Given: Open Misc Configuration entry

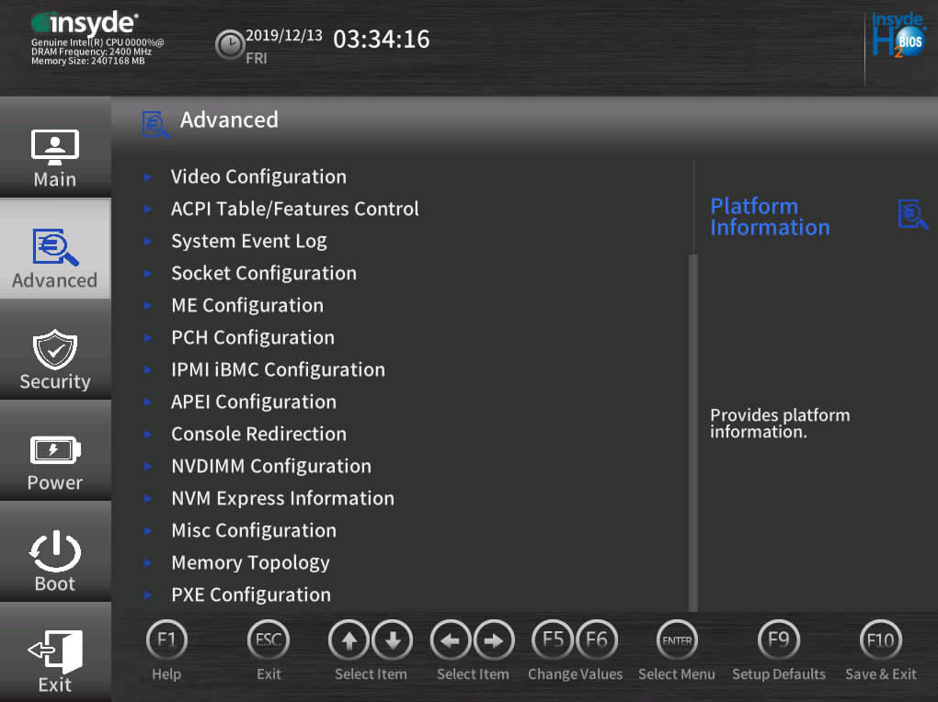Looking at the screenshot, I should [254, 530].
